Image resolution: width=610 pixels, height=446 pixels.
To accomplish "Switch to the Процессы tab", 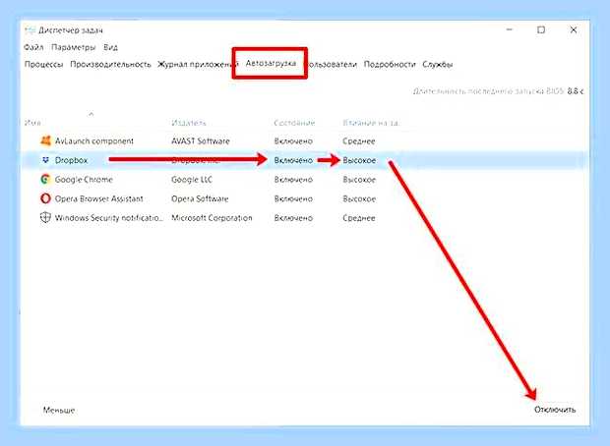I will point(44,65).
